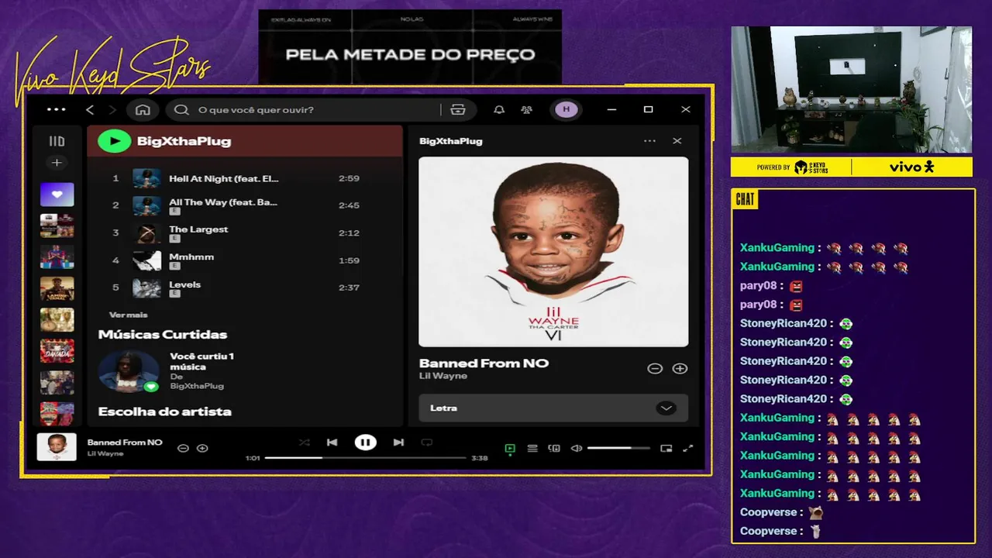Toggle repeat mode

point(426,443)
